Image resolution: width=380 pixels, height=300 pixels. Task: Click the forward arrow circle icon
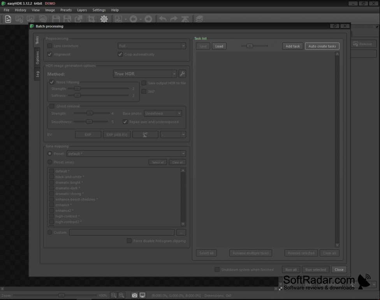pyautogui.click(x=148, y=19)
